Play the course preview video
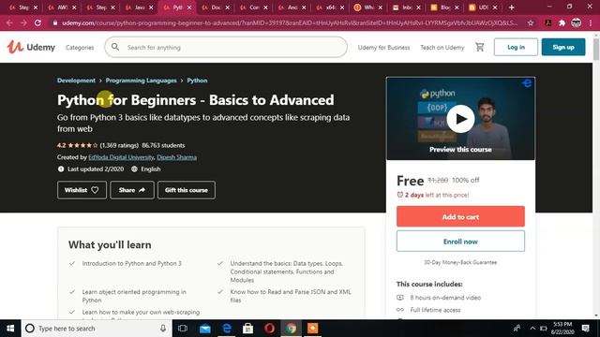Viewport: 600px width, 337px height. pos(460,119)
